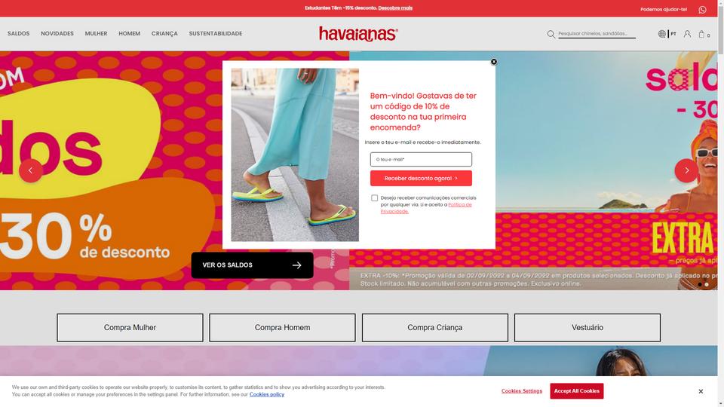
Task: Open the shopping bag cart
Action: click(x=702, y=34)
